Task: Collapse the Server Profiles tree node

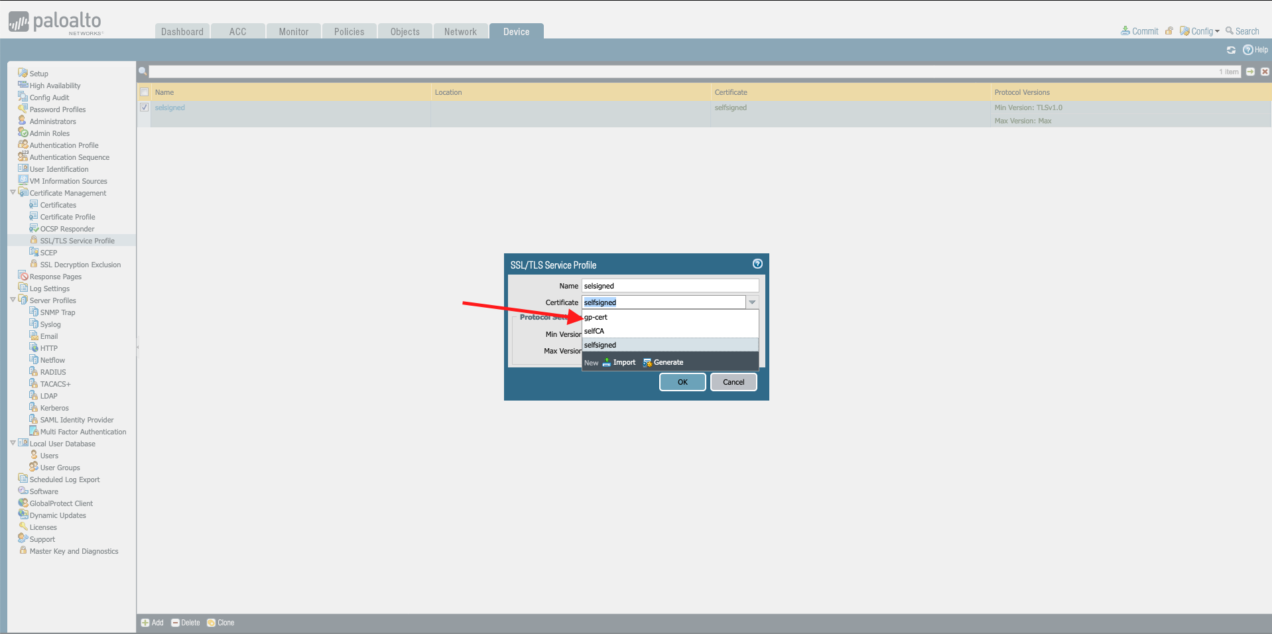Action: [x=13, y=300]
